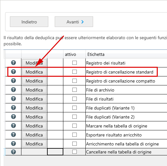Select the File duplicati (Variante 1) label

(x=110, y=108)
